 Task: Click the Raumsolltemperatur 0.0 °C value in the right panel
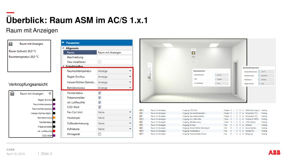(x=266, y=72)
